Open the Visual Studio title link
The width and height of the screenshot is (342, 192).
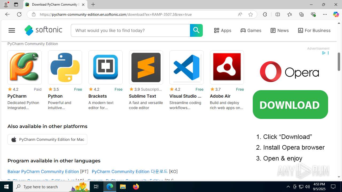pyautogui.click(x=185, y=96)
